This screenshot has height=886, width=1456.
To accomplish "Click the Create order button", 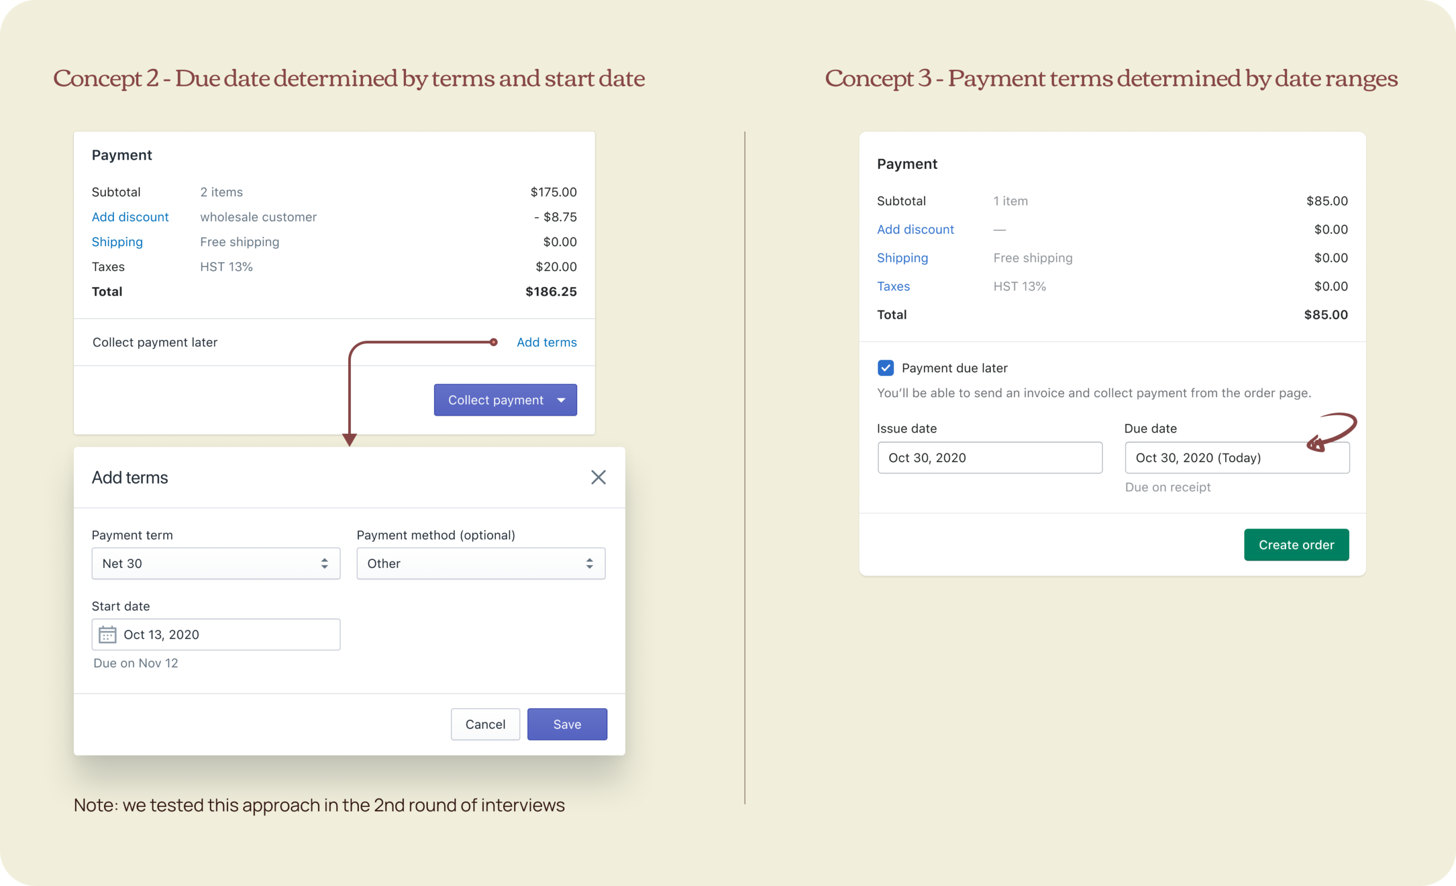I will (1296, 545).
